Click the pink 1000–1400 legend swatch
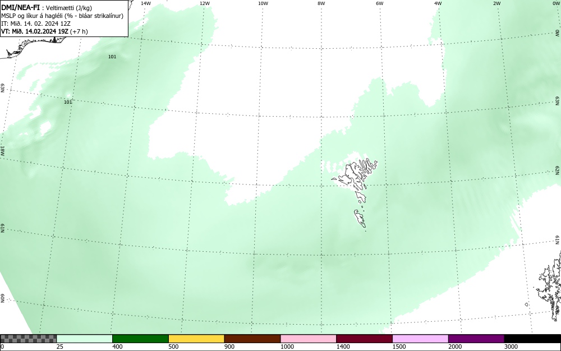561x351 pixels. tap(309, 339)
